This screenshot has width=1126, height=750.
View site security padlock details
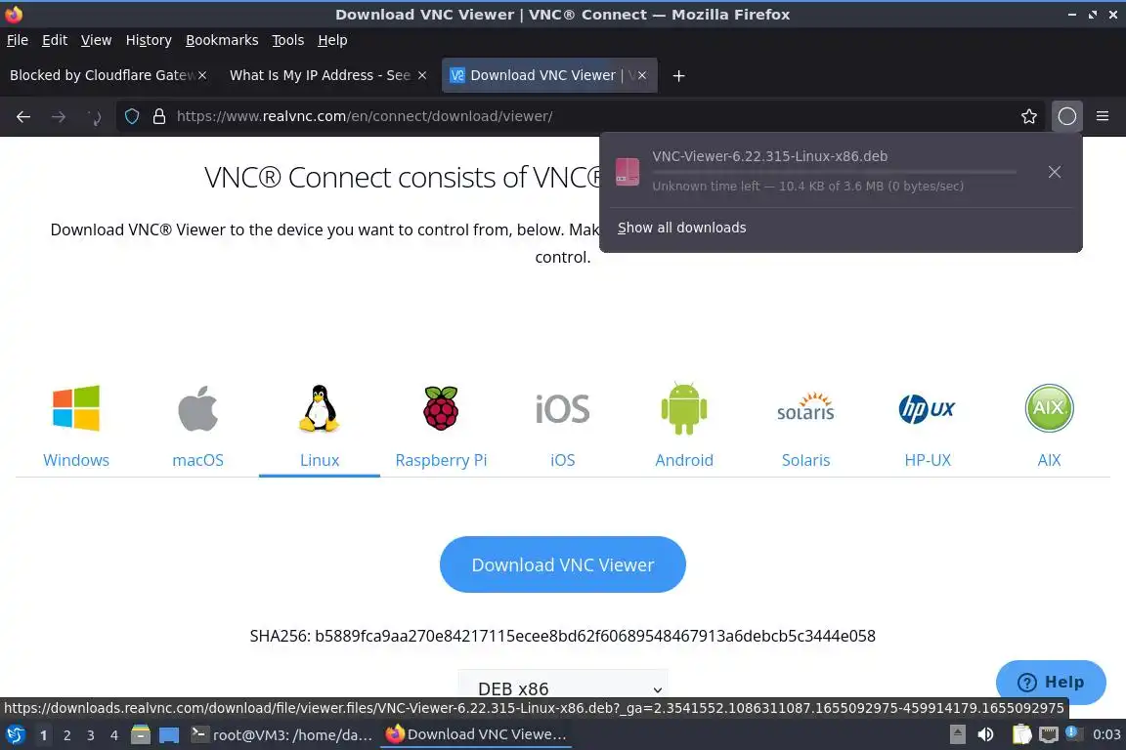pyautogui.click(x=159, y=116)
